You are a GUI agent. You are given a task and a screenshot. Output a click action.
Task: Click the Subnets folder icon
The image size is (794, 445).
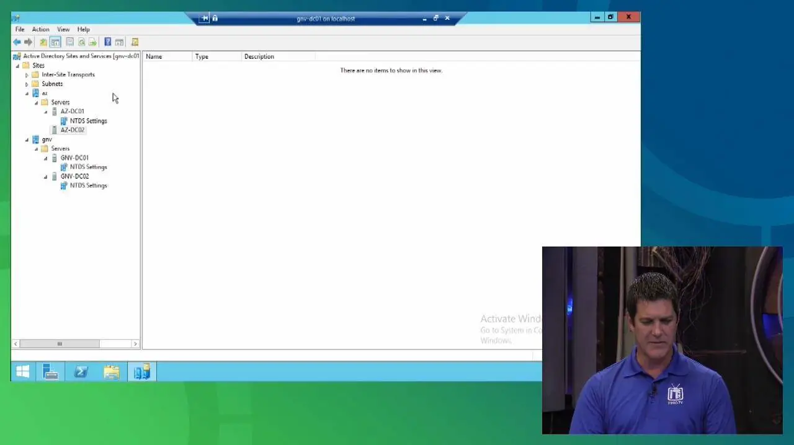coord(35,84)
